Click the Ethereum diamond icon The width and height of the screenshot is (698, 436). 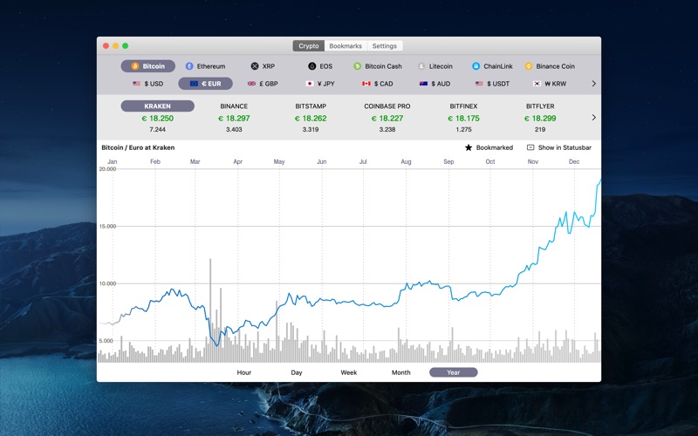(x=189, y=66)
